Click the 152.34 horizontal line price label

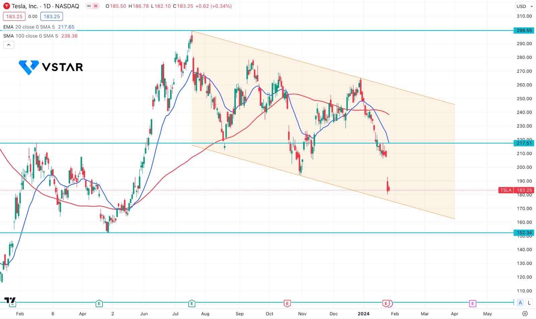[524, 233]
